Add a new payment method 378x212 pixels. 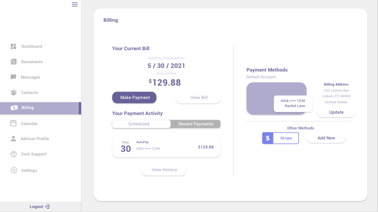click(x=326, y=138)
